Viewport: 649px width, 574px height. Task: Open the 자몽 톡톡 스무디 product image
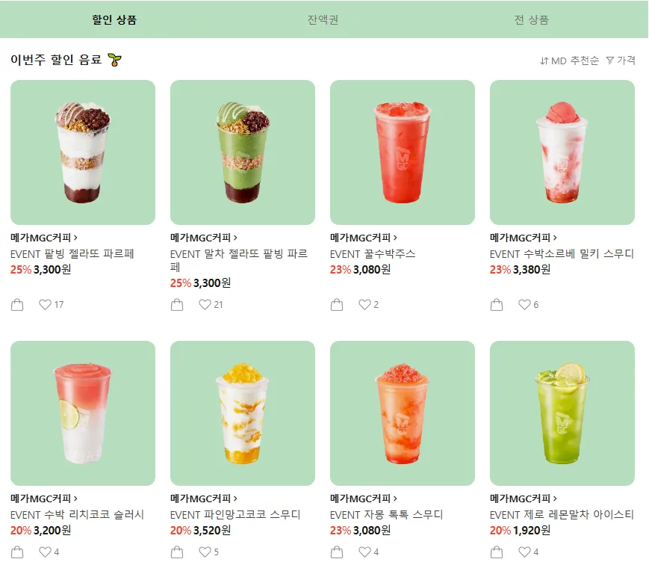tap(403, 413)
